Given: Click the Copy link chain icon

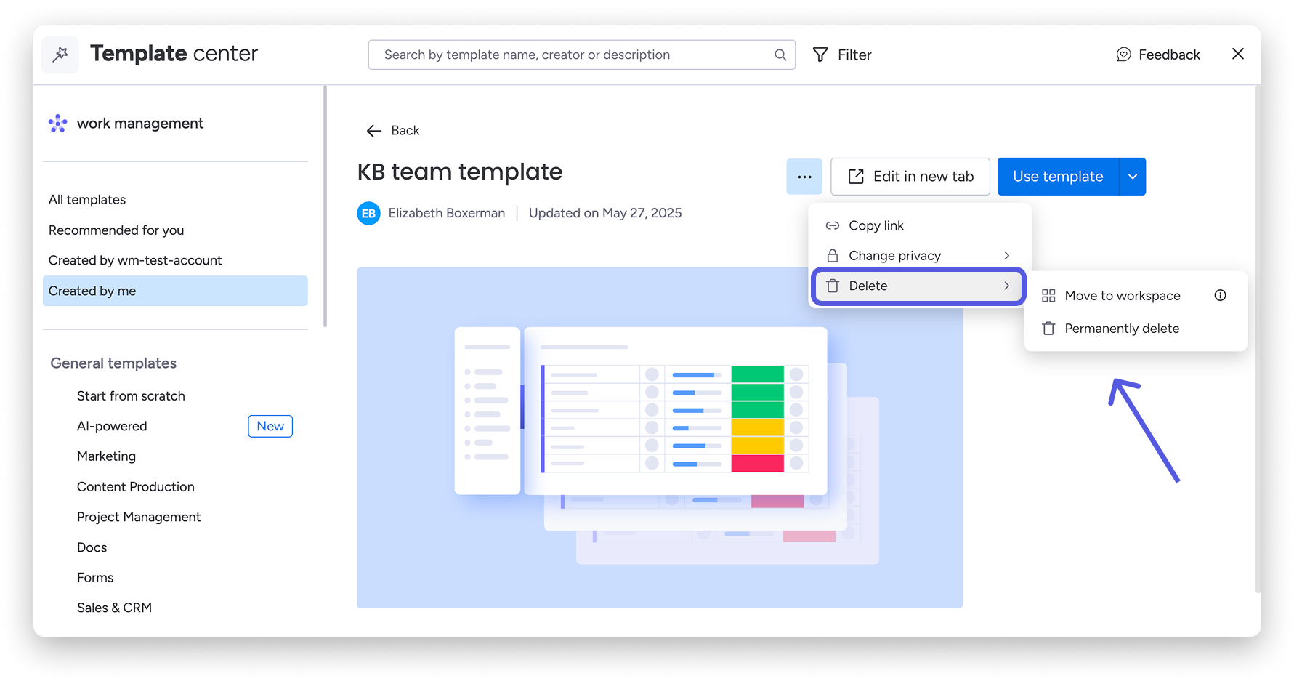Looking at the screenshot, I should [x=833, y=226].
